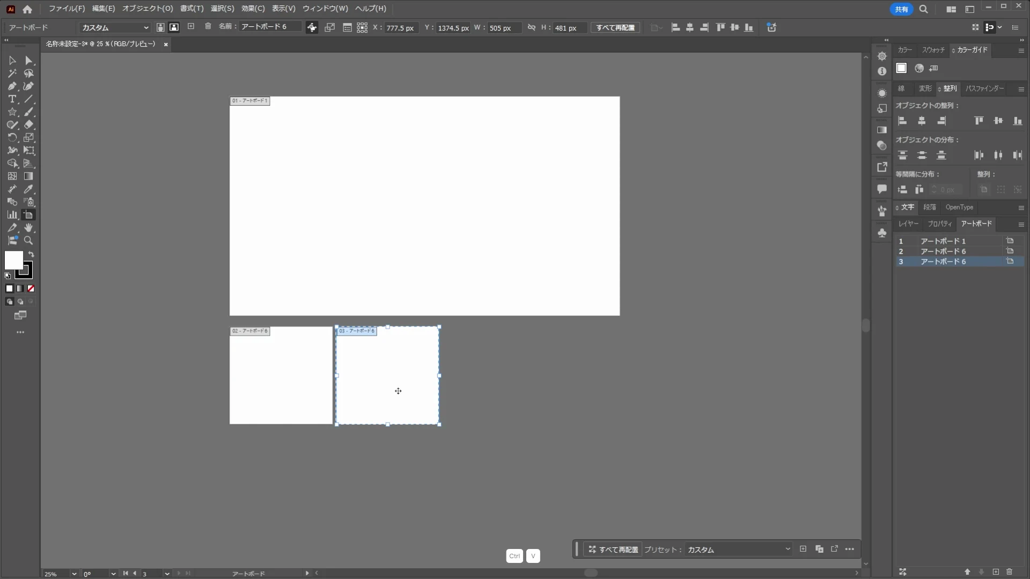Select the Type tool
This screenshot has height=579, width=1030.
coord(12,99)
